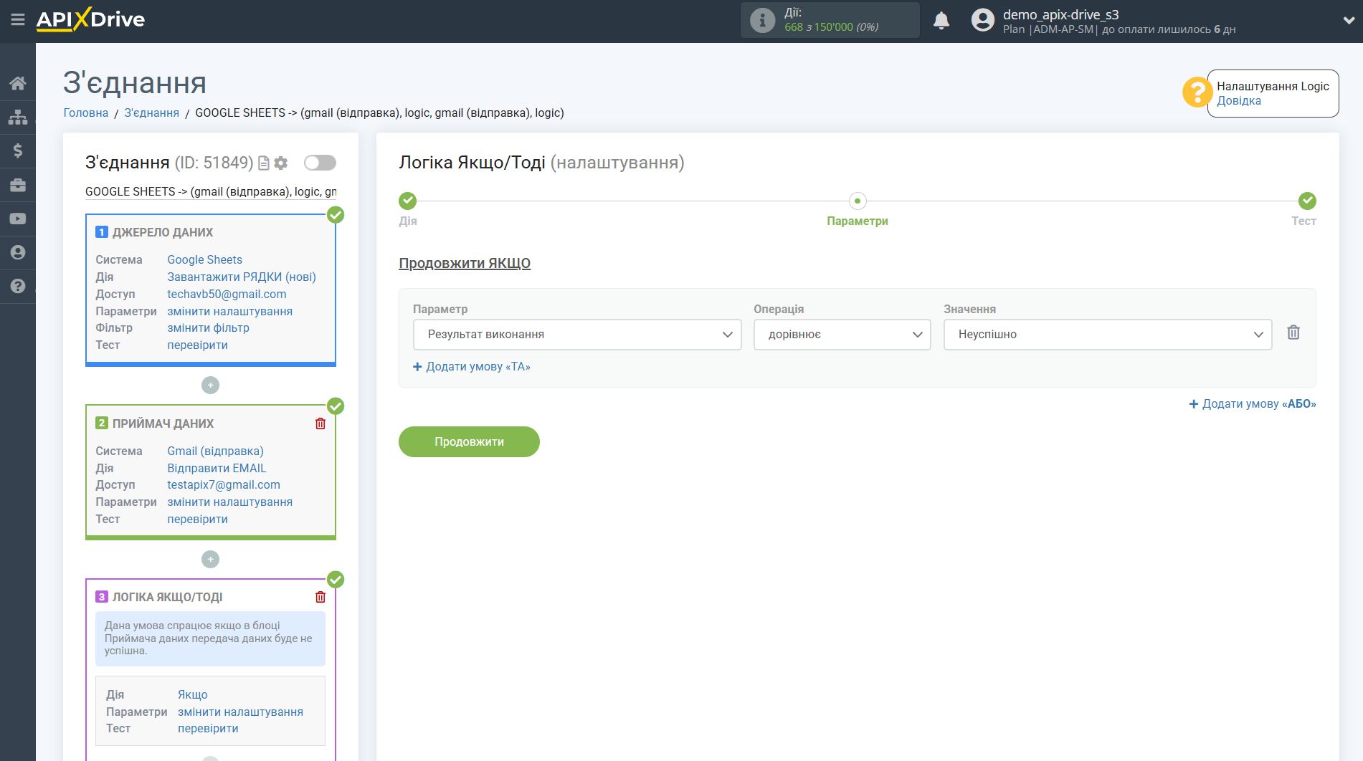Viewport: 1363px width, 761px height.
Task: Open the Значення dropdown Неуспішно
Action: [1108, 335]
